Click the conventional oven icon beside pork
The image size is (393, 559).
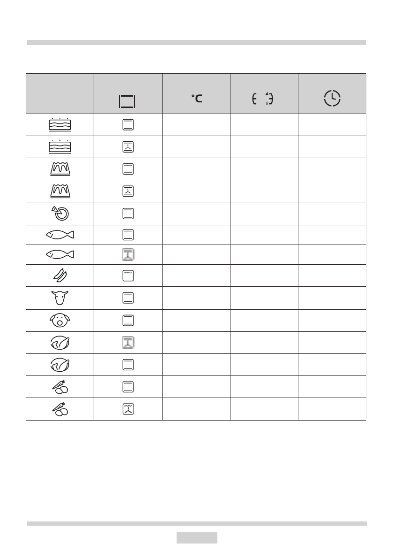click(x=128, y=320)
